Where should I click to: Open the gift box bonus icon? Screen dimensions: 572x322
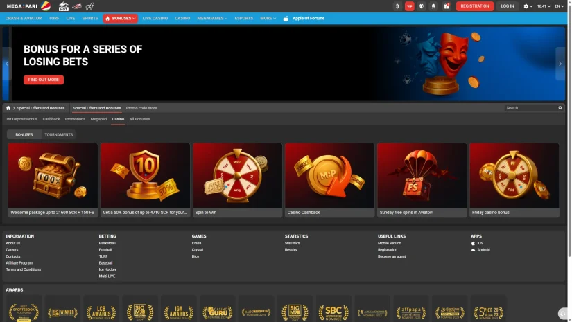[447, 6]
